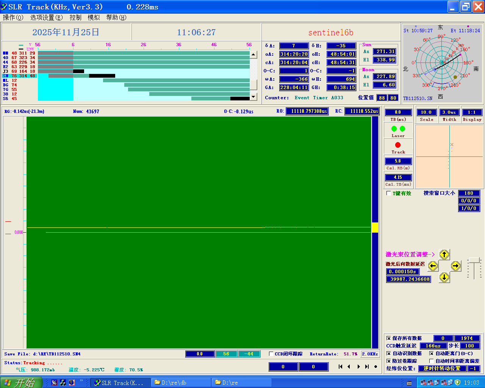
Task: Click the red Track indicator light
Action: point(398,145)
